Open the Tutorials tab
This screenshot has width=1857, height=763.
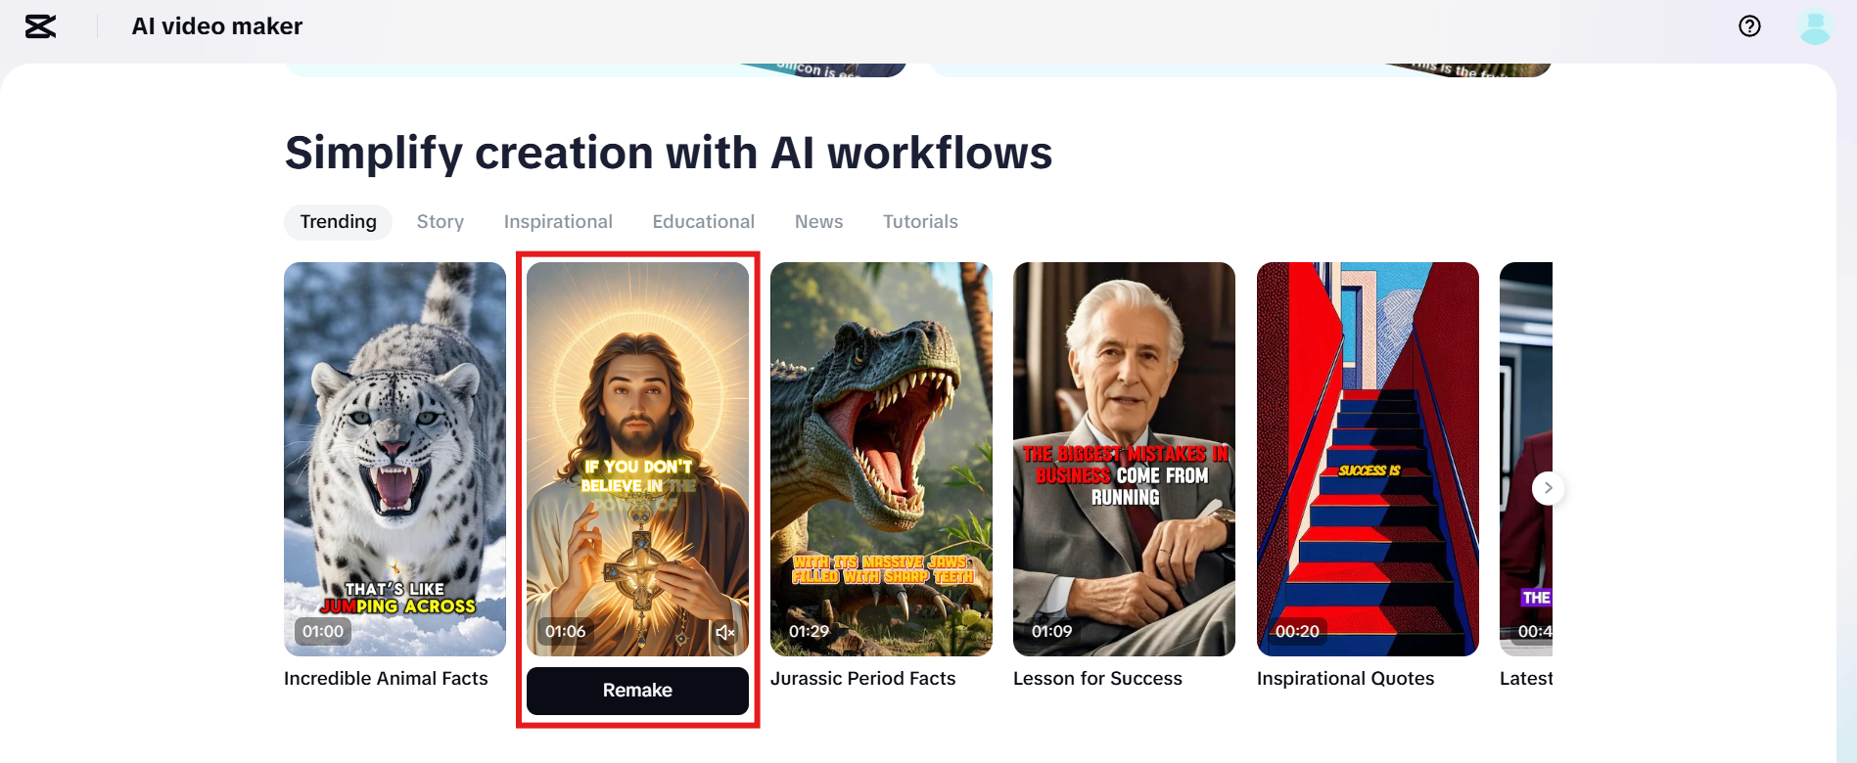[920, 222]
